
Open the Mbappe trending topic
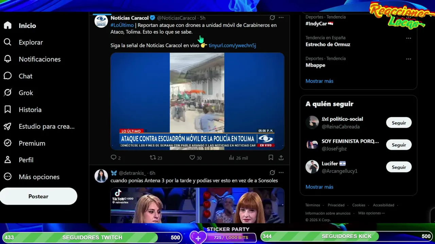click(x=315, y=65)
